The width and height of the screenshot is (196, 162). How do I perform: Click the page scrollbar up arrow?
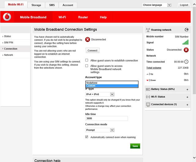(x=194, y=5)
